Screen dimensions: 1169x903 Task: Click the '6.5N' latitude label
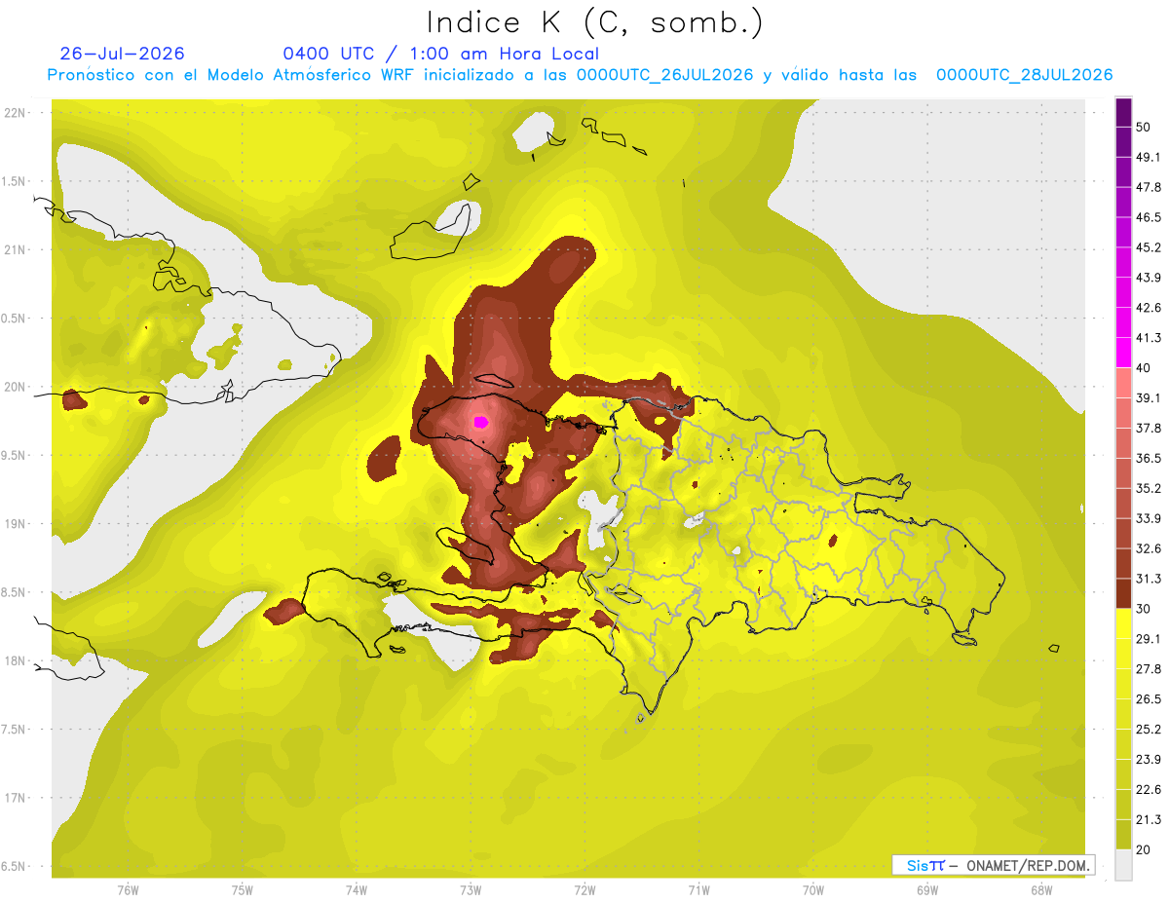15,866
